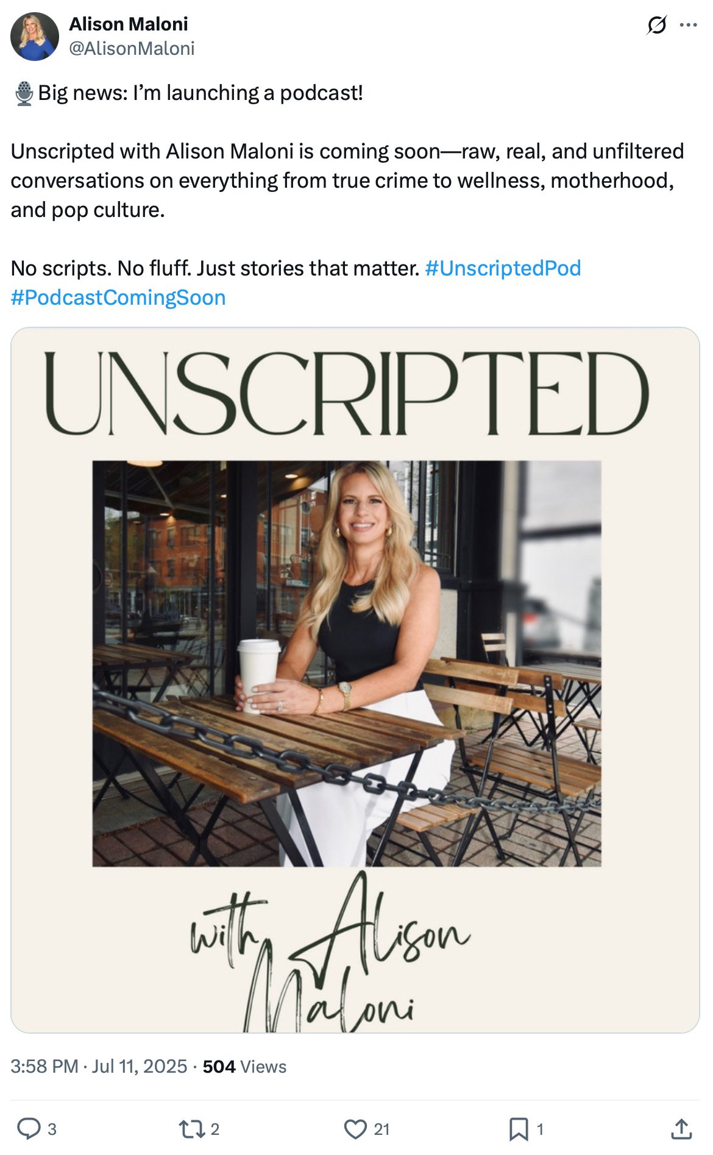Open the #PodcastComingSoon hashtag feed
The width and height of the screenshot is (713, 1155).
pos(119,298)
